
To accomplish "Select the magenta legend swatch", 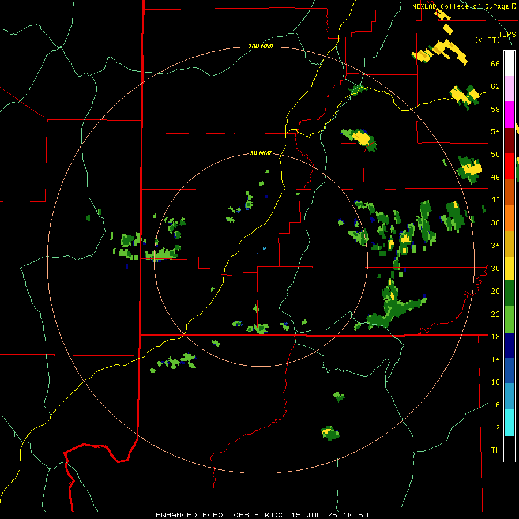I will [x=509, y=115].
